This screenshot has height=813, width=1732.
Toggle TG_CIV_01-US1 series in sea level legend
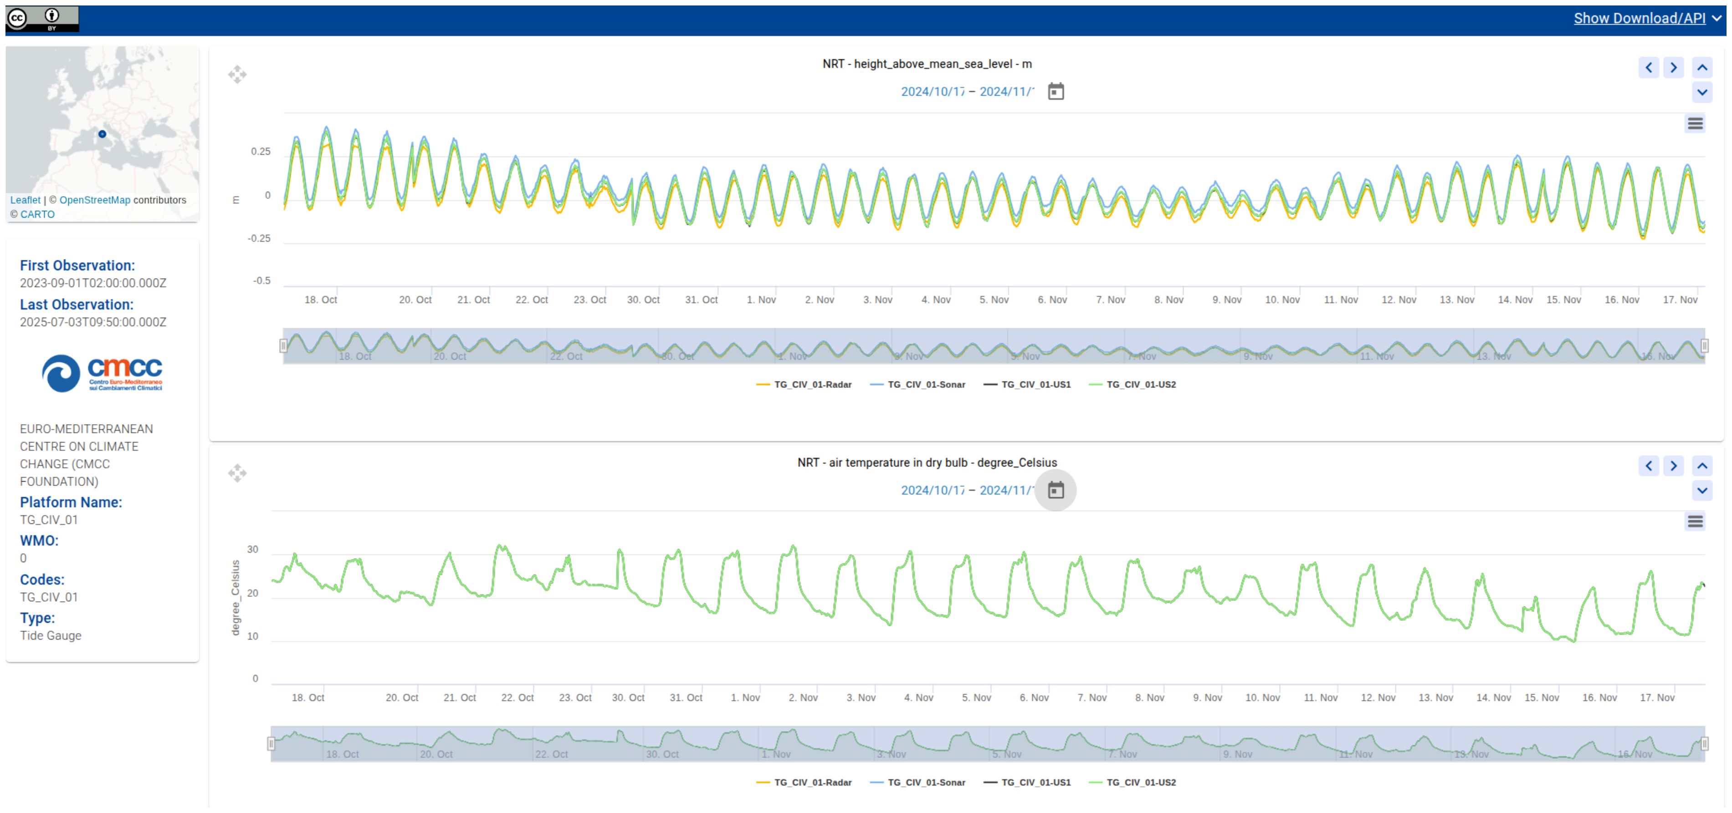(1027, 384)
